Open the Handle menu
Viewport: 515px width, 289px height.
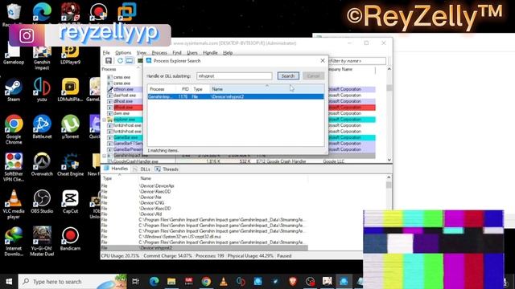tap(210, 53)
